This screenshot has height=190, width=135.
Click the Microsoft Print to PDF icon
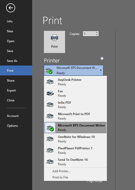[x=50, y=116]
